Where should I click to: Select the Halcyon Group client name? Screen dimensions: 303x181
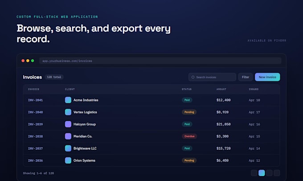click(85, 124)
